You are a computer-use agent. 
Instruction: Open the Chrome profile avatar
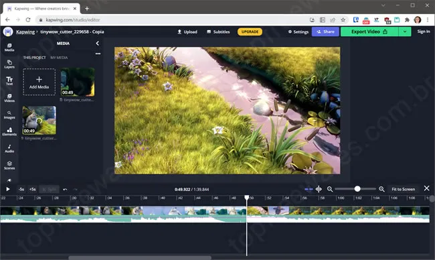click(417, 19)
